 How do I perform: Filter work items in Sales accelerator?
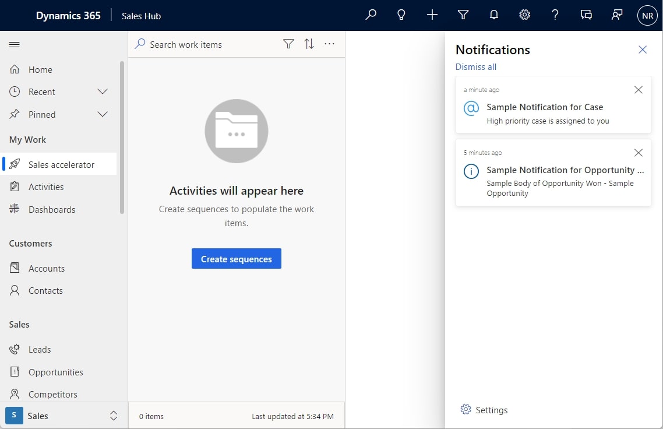tap(288, 44)
